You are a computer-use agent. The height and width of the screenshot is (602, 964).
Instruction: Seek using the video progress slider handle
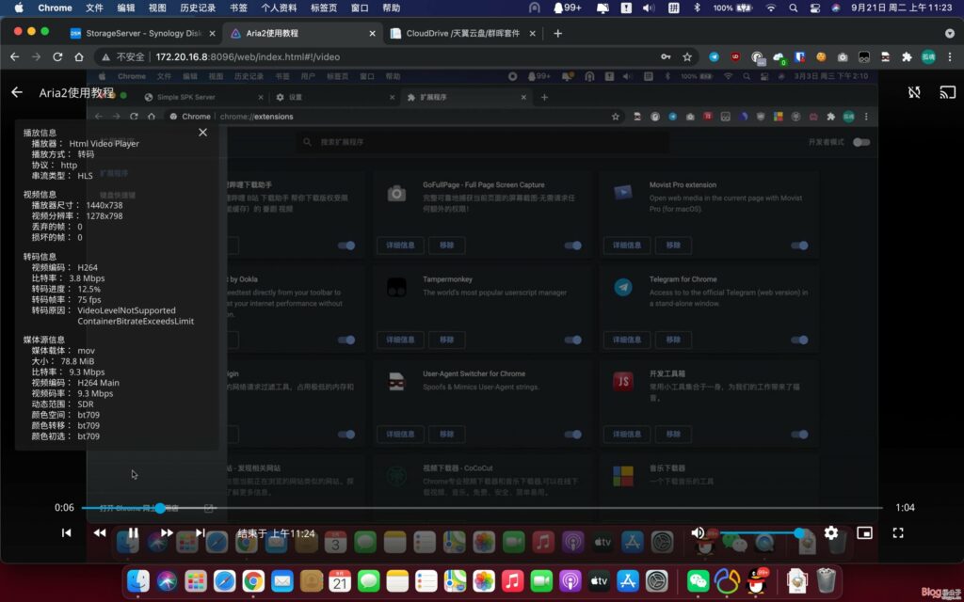(x=160, y=508)
